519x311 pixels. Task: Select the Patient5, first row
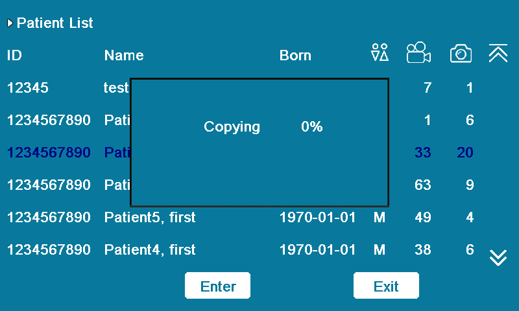(150, 218)
